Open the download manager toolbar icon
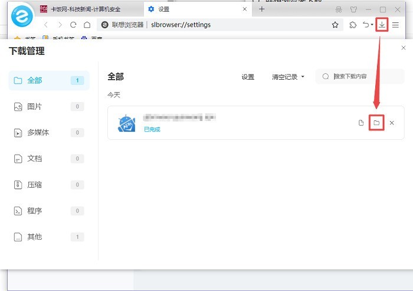This screenshot has width=413, height=291. tap(382, 25)
